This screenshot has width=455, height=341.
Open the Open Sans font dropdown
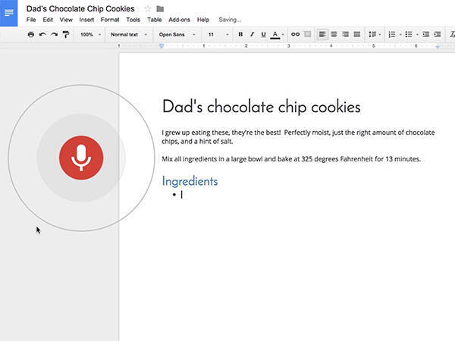pos(176,34)
